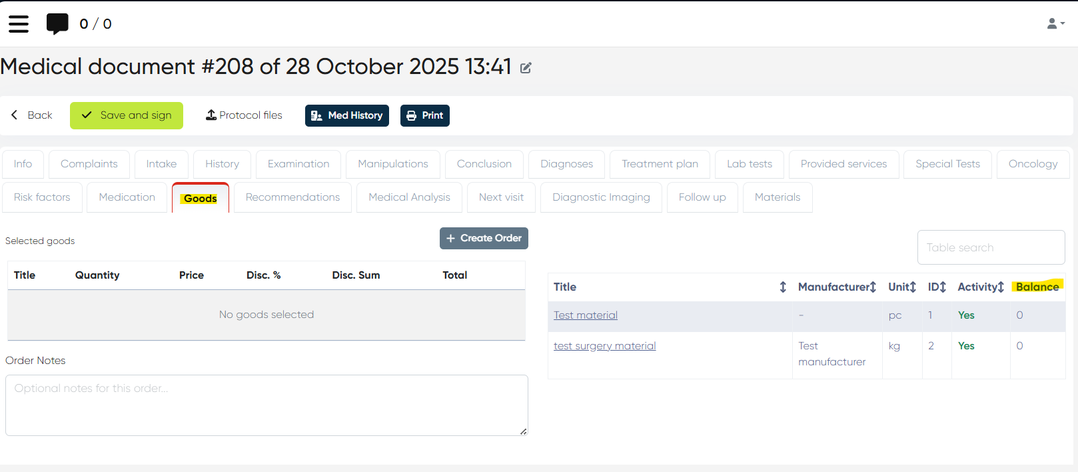This screenshot has height=472, width=1078.
Task: Switch to the Diagnoses tab
Action: (566, 164)
